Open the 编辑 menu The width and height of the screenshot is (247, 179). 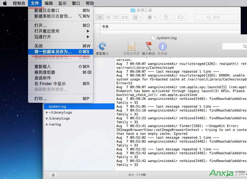[x=49, y=3]
